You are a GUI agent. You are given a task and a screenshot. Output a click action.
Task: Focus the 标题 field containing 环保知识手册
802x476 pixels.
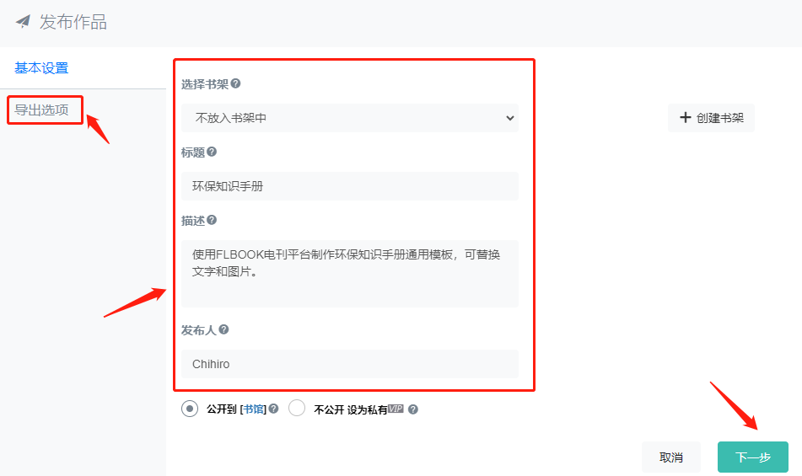(x=350, y=186)
